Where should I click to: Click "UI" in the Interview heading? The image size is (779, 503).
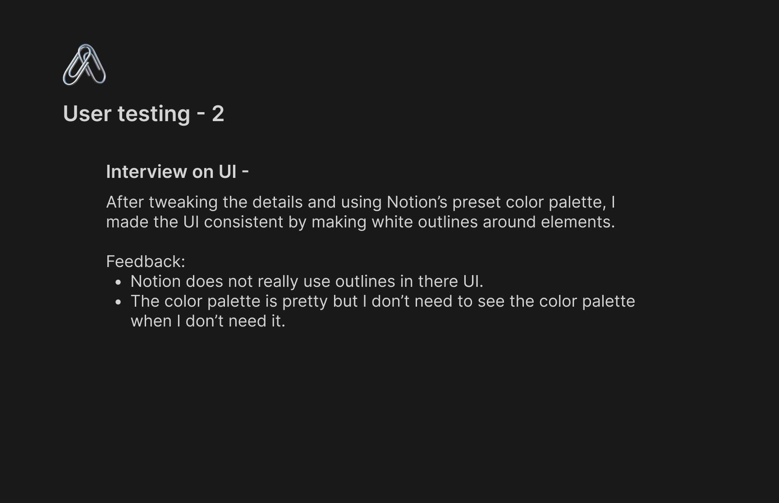[227, 172]
